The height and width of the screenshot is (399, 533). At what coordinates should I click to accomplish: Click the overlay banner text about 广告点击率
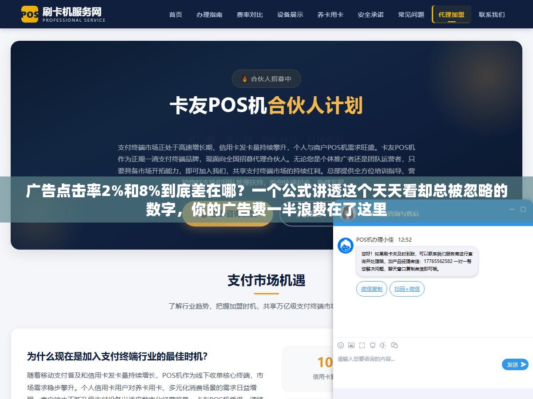point(266,200)
